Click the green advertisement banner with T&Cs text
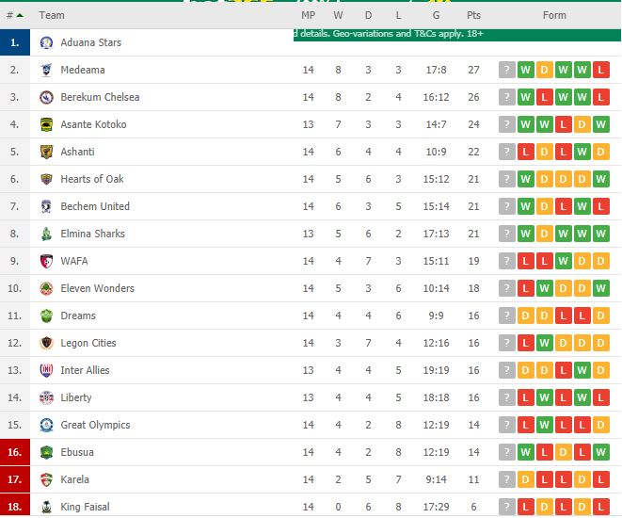Screen dimensions: 622x518 (457, 35)
